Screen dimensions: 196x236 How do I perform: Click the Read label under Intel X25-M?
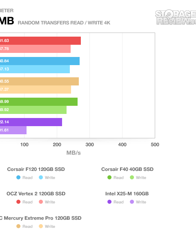(118, 202)
